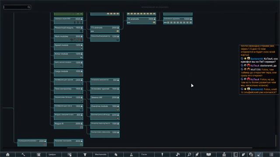Select the Ремонтный модуль research node
The width and height of the screenshot is (280, 157).
pyautogui.click(x=68, y=29)
